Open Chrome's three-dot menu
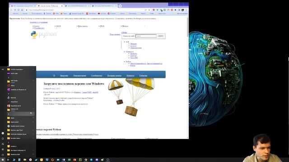The image size is (289, 162). coord(186,10)
